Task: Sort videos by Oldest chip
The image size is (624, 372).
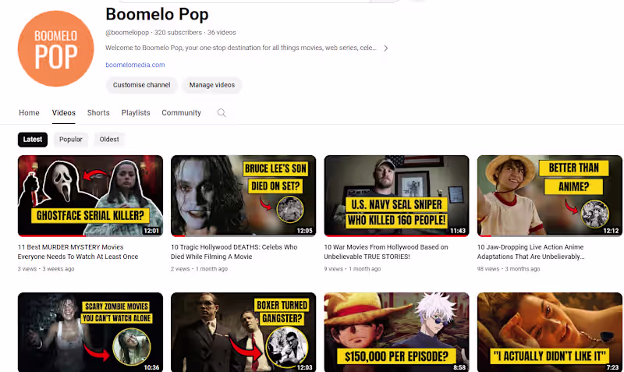Action: click(x=109, y=140)
